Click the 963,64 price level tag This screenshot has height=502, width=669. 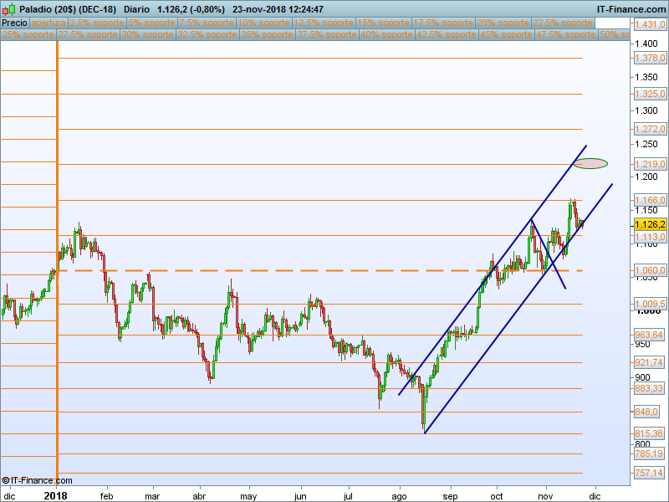pyautogui.click(x=650, y=334)
